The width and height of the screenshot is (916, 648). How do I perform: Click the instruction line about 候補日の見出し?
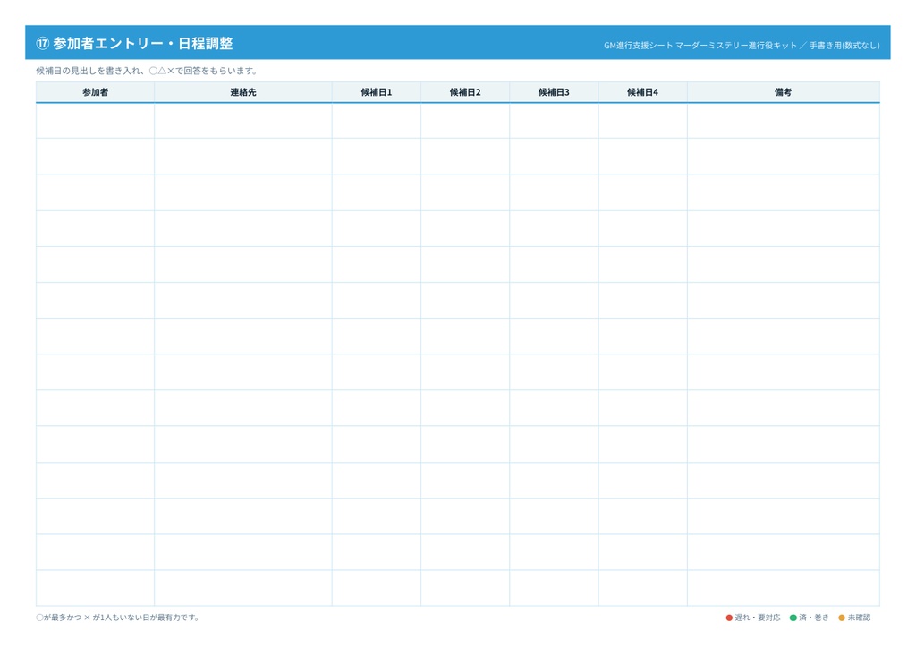tap(147, 71)
